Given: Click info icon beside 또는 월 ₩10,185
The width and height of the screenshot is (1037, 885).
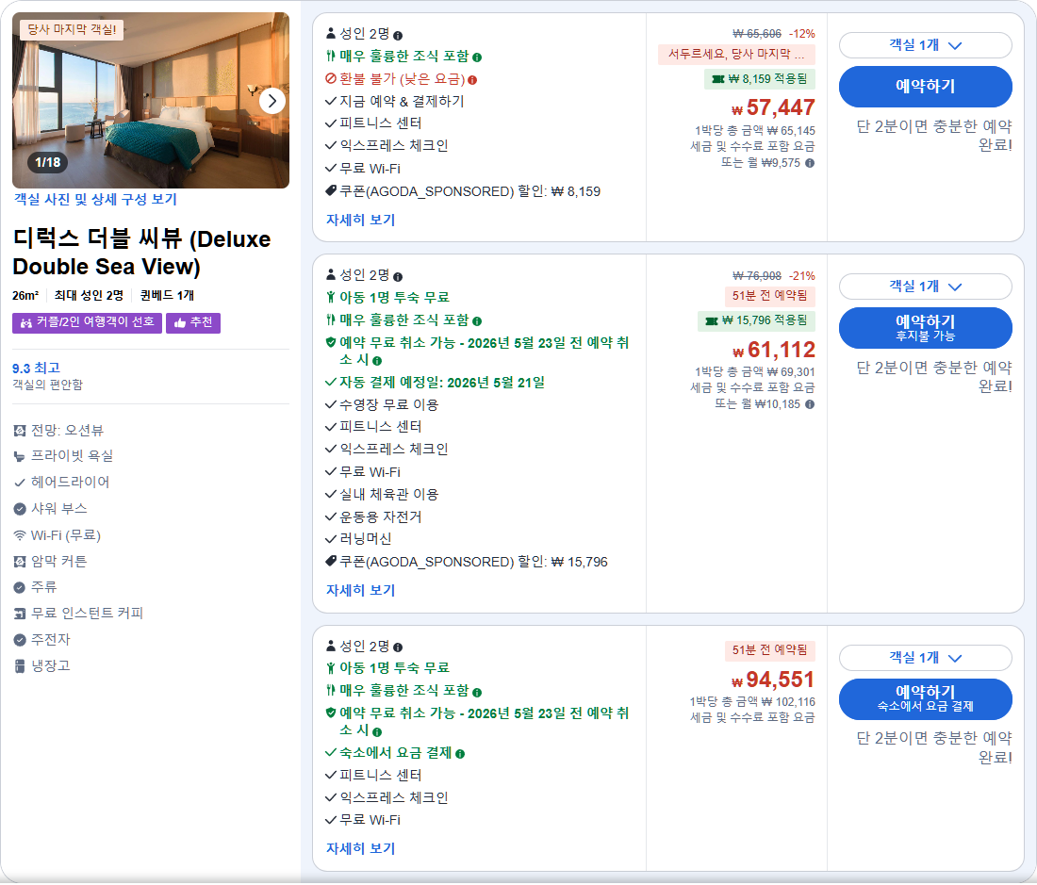Looking at the screenshot, I should tap(810, 403).
